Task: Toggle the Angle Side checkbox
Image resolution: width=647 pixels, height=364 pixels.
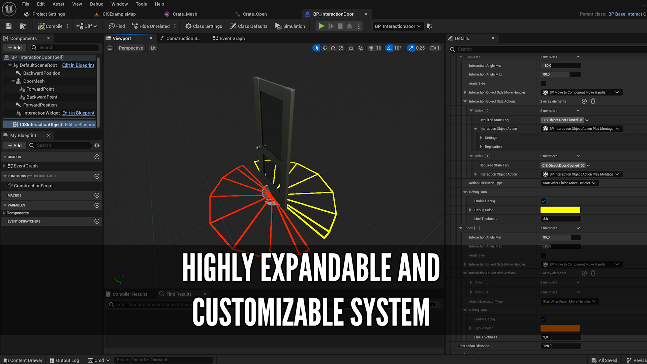Action: coord(543,84)
